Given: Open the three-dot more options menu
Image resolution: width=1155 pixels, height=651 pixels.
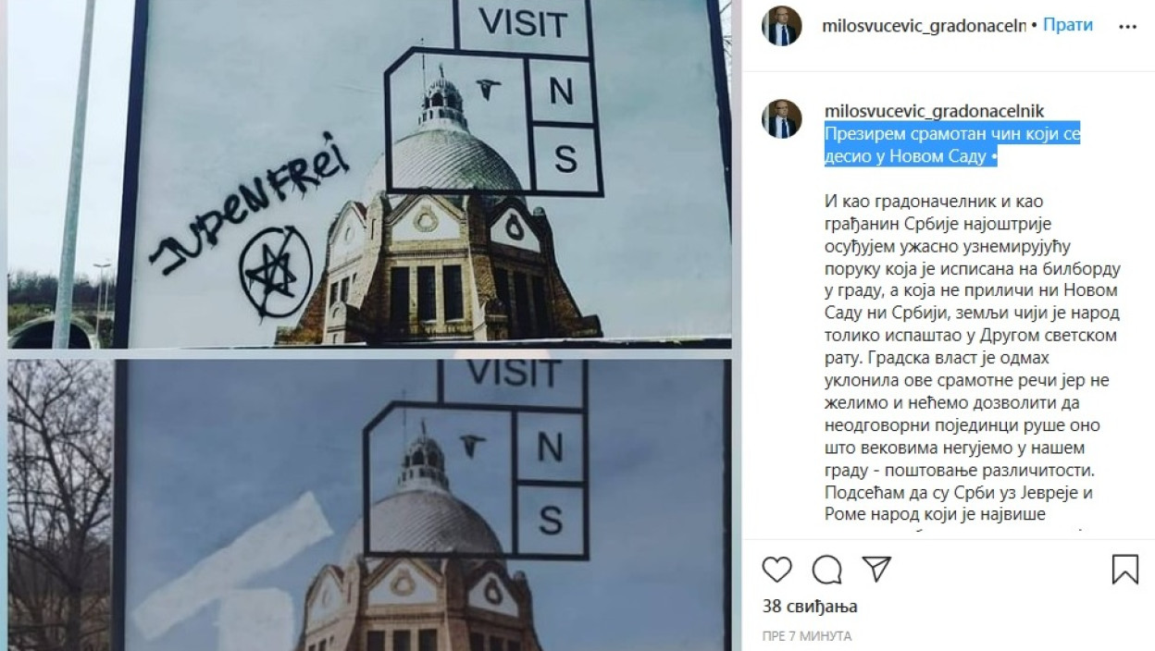Looking at the screenshot, I should point(1127,27).
